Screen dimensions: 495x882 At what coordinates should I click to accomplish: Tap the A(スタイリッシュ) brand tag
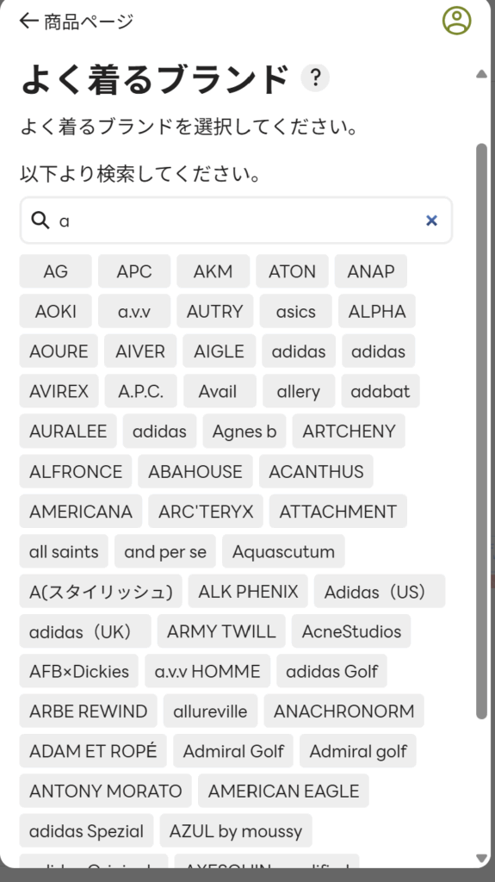pos(101,591)
